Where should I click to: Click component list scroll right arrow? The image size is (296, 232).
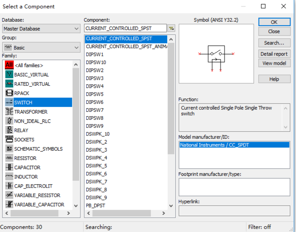click(x=164, y=213)
